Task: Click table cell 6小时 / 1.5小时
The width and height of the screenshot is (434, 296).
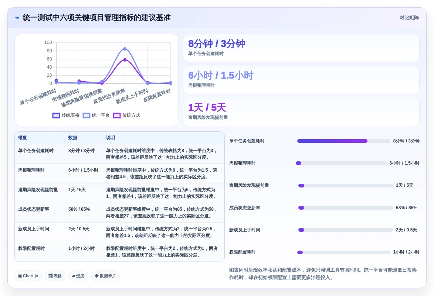Action: point(83,170)
